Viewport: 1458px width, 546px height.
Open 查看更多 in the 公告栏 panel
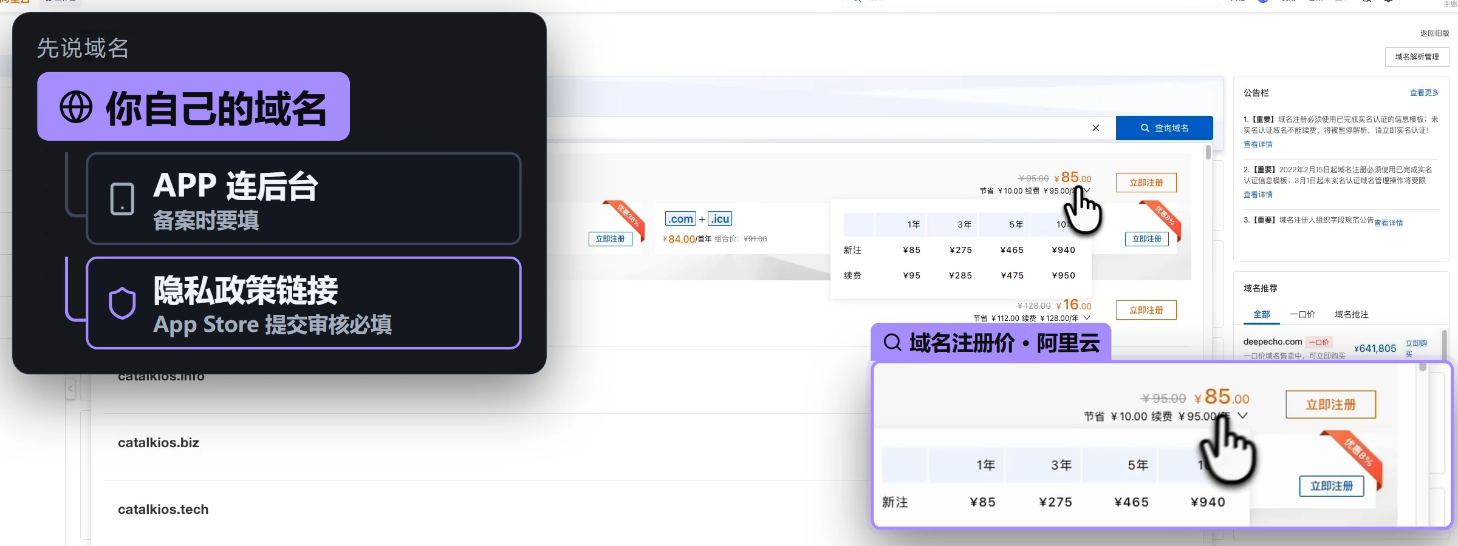point(1424,93)
